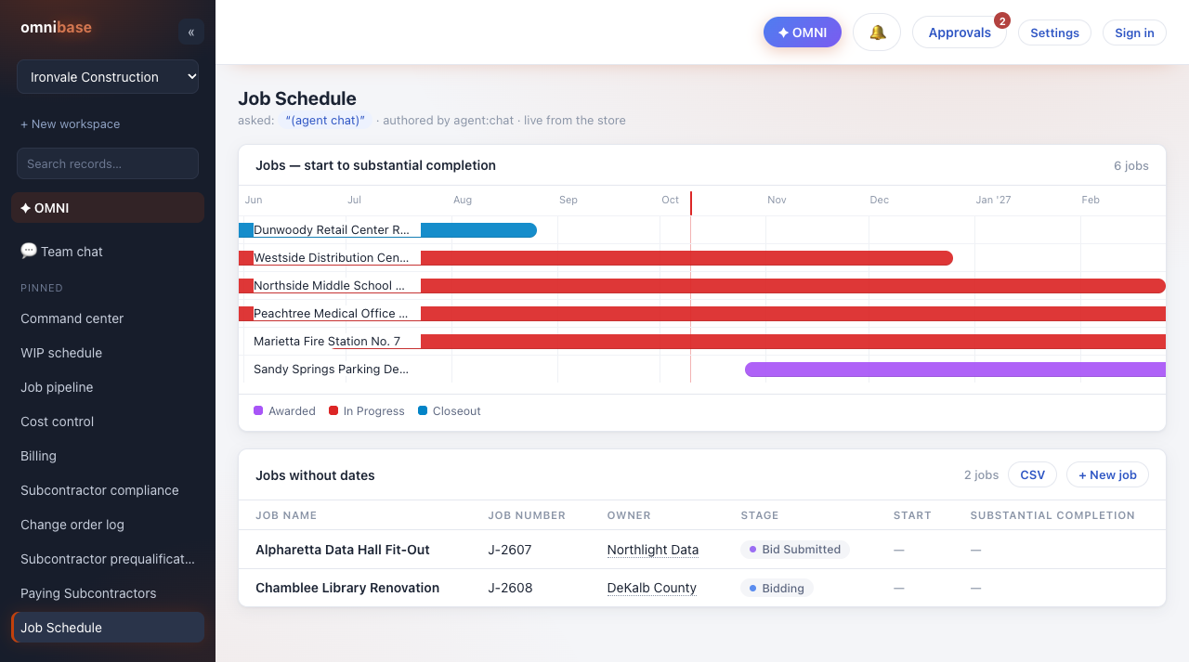This screenshot has width=1189, height=662.
Task: Open the Approvals page
Action: pyautogui.click(x=960, y=32)
